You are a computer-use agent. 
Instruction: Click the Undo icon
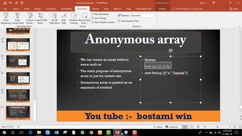(x=10, y=3)
